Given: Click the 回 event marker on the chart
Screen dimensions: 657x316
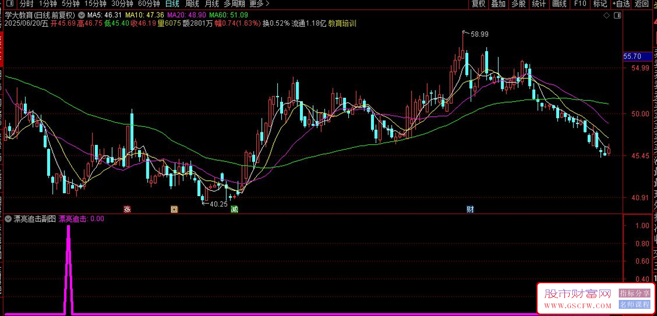Looking at the screenshot, I should coord(174,209).
